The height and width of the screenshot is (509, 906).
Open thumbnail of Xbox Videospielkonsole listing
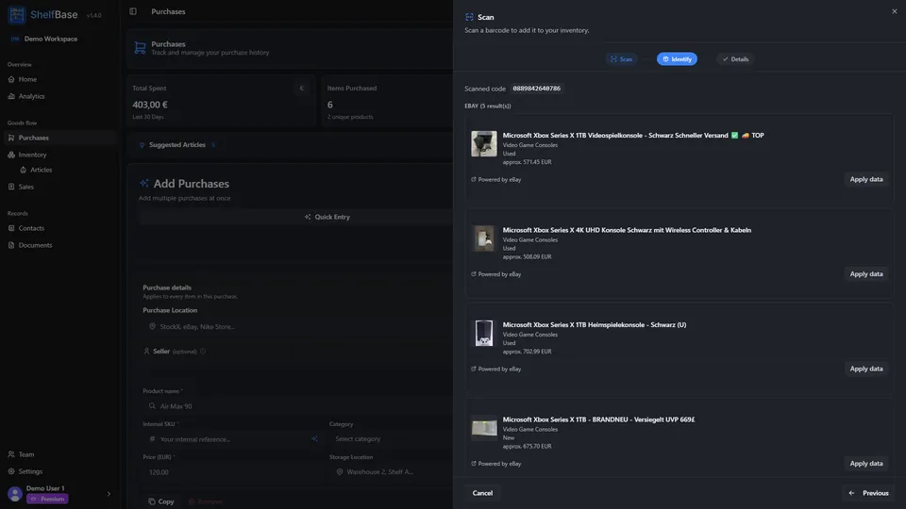click(483, 143)
